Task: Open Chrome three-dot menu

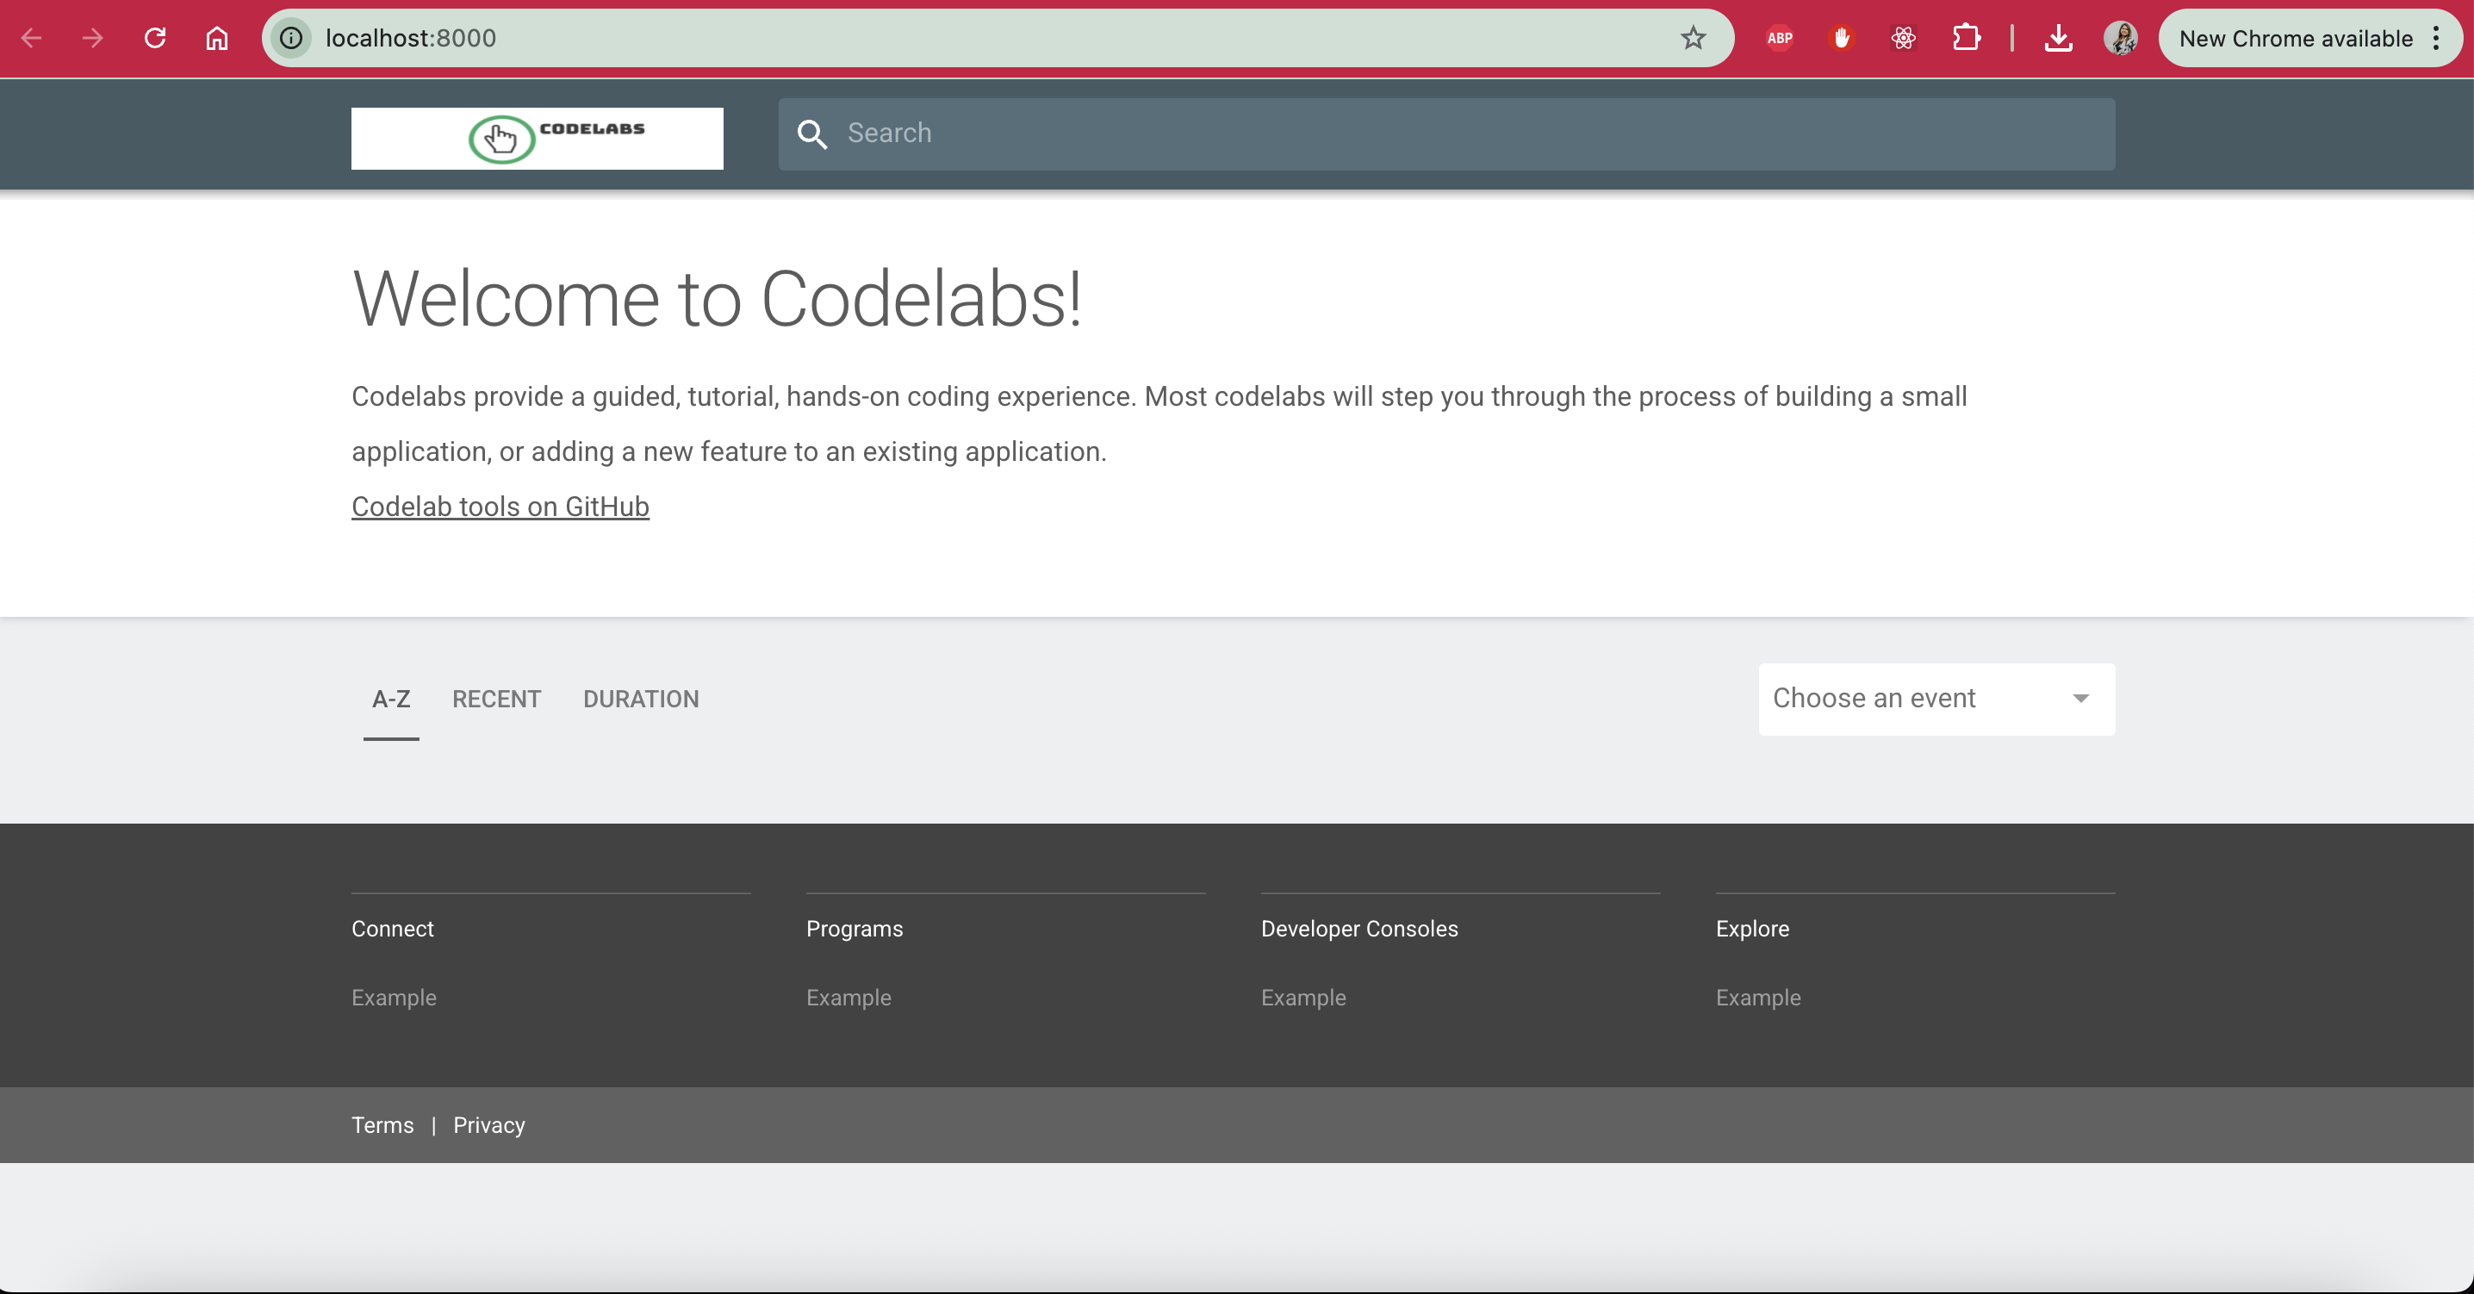Action: point(2435,39)
